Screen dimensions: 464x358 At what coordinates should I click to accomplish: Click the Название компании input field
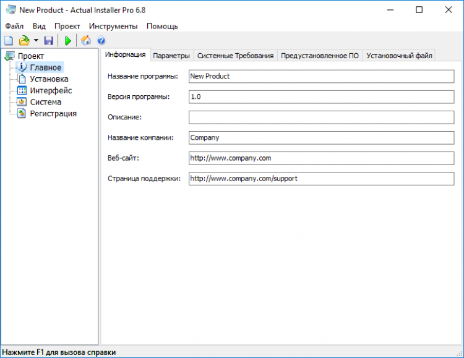(x=321, y=138)
